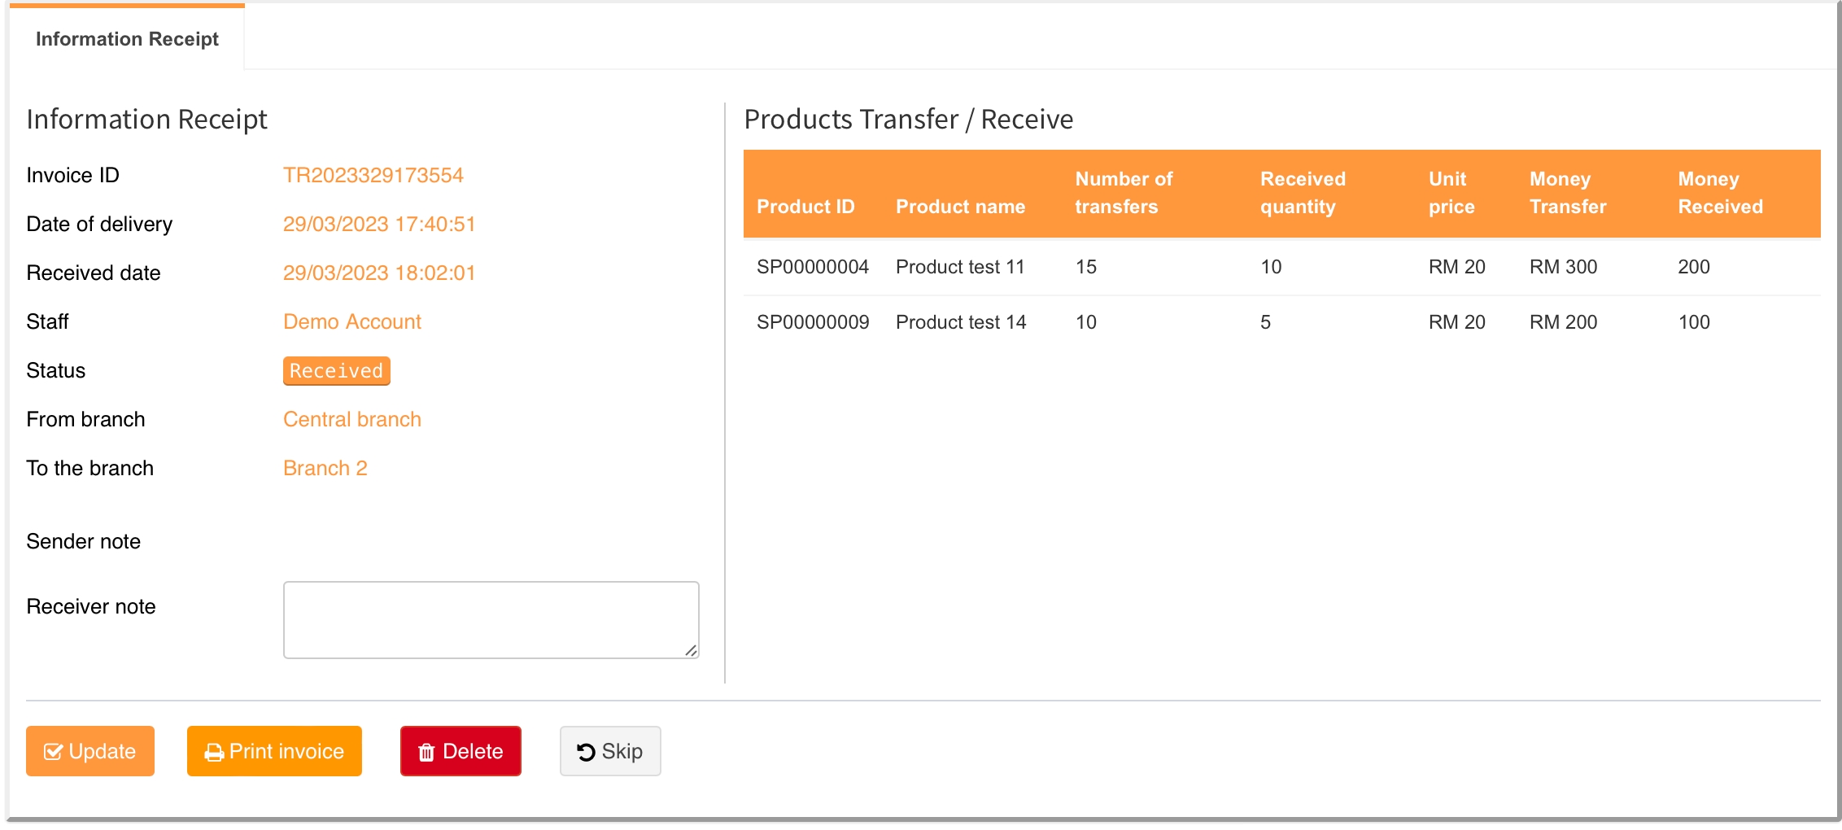The image size is (1842, 830).
Task: Click the Unit price column header
Action: coord(1451,193)
